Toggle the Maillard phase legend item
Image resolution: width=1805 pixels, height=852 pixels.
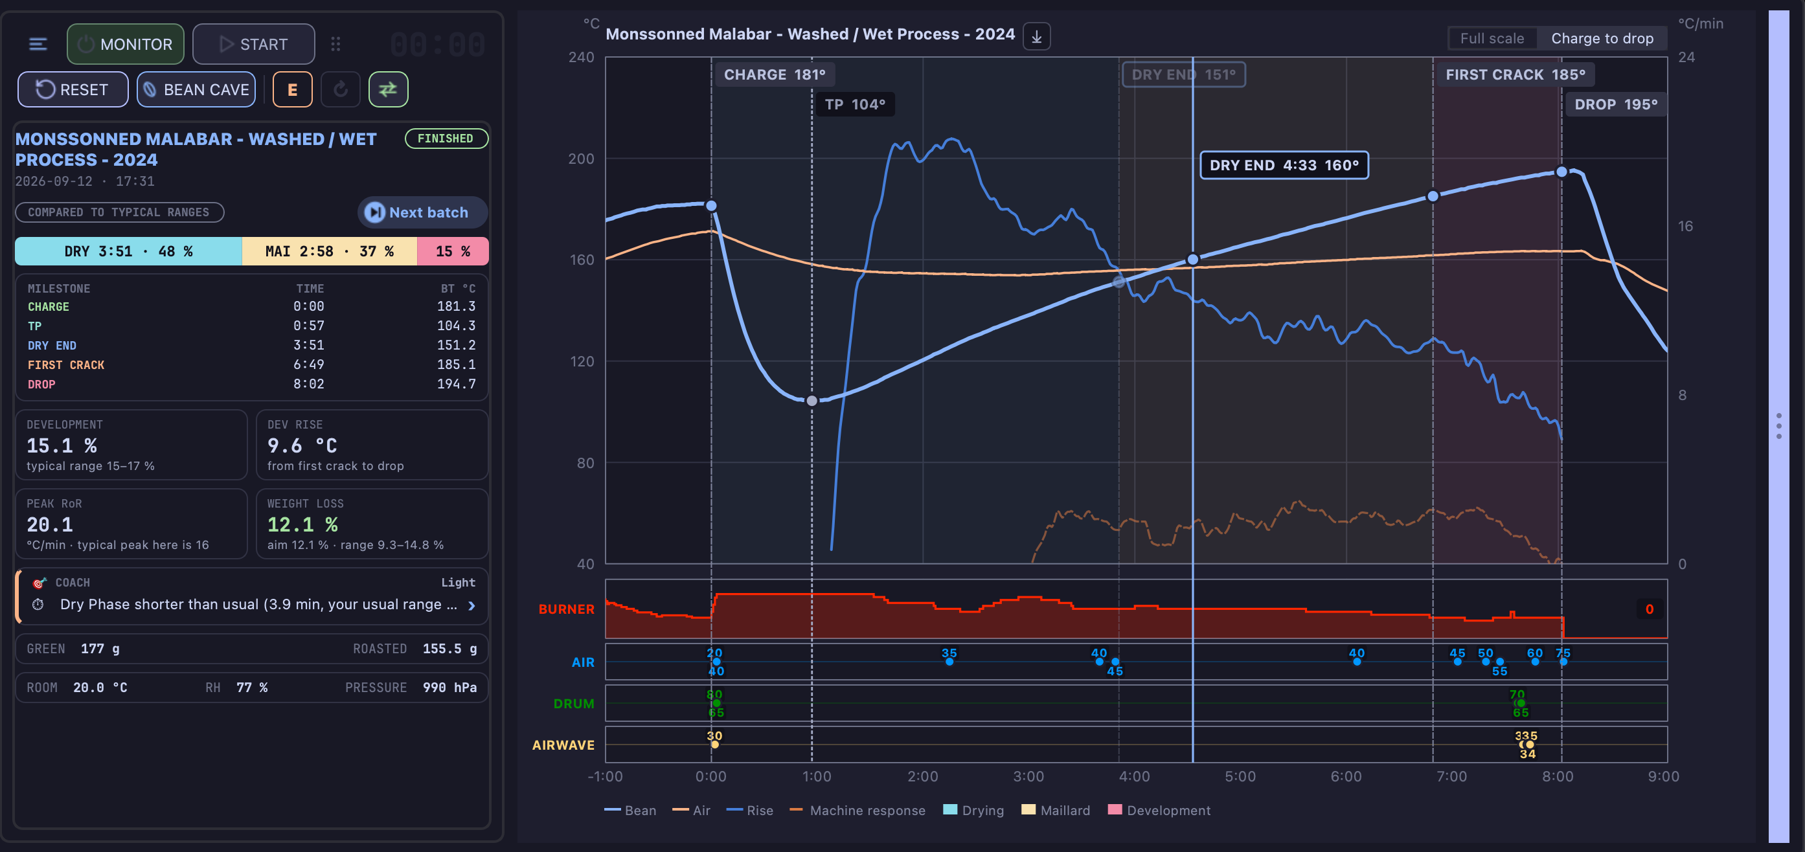tap(1055, 810)
